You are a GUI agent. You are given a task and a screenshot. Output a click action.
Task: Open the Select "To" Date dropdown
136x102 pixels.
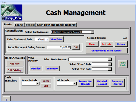[x=110, y=69]
